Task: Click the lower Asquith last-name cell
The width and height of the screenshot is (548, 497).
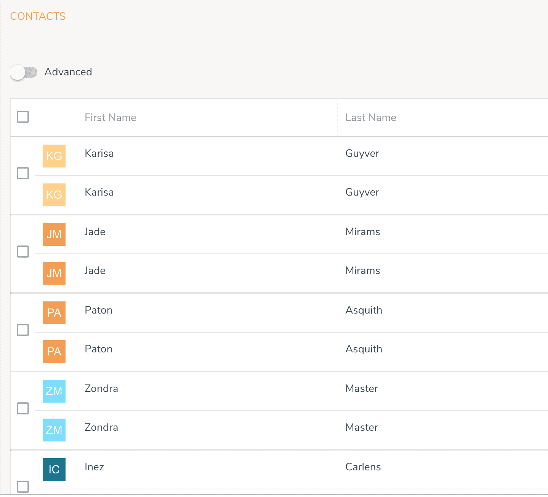Action: point(364,349)
